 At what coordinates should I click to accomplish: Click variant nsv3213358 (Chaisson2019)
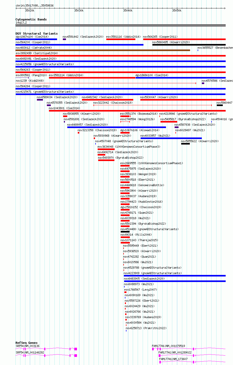79,133
